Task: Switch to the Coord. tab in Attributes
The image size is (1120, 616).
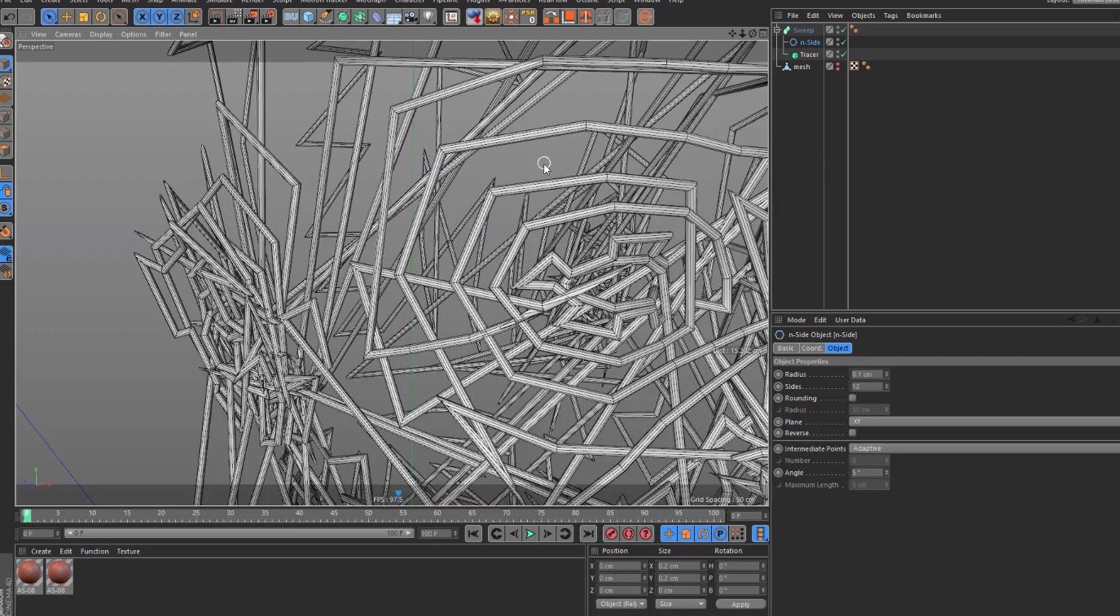Action: pyautogui.click(x=811, y=348)
